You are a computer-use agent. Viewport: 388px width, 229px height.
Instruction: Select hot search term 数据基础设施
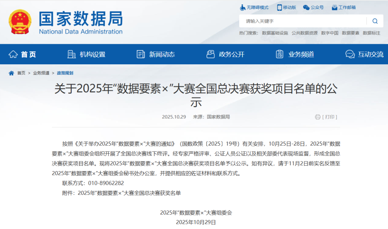tap(275, 33)
